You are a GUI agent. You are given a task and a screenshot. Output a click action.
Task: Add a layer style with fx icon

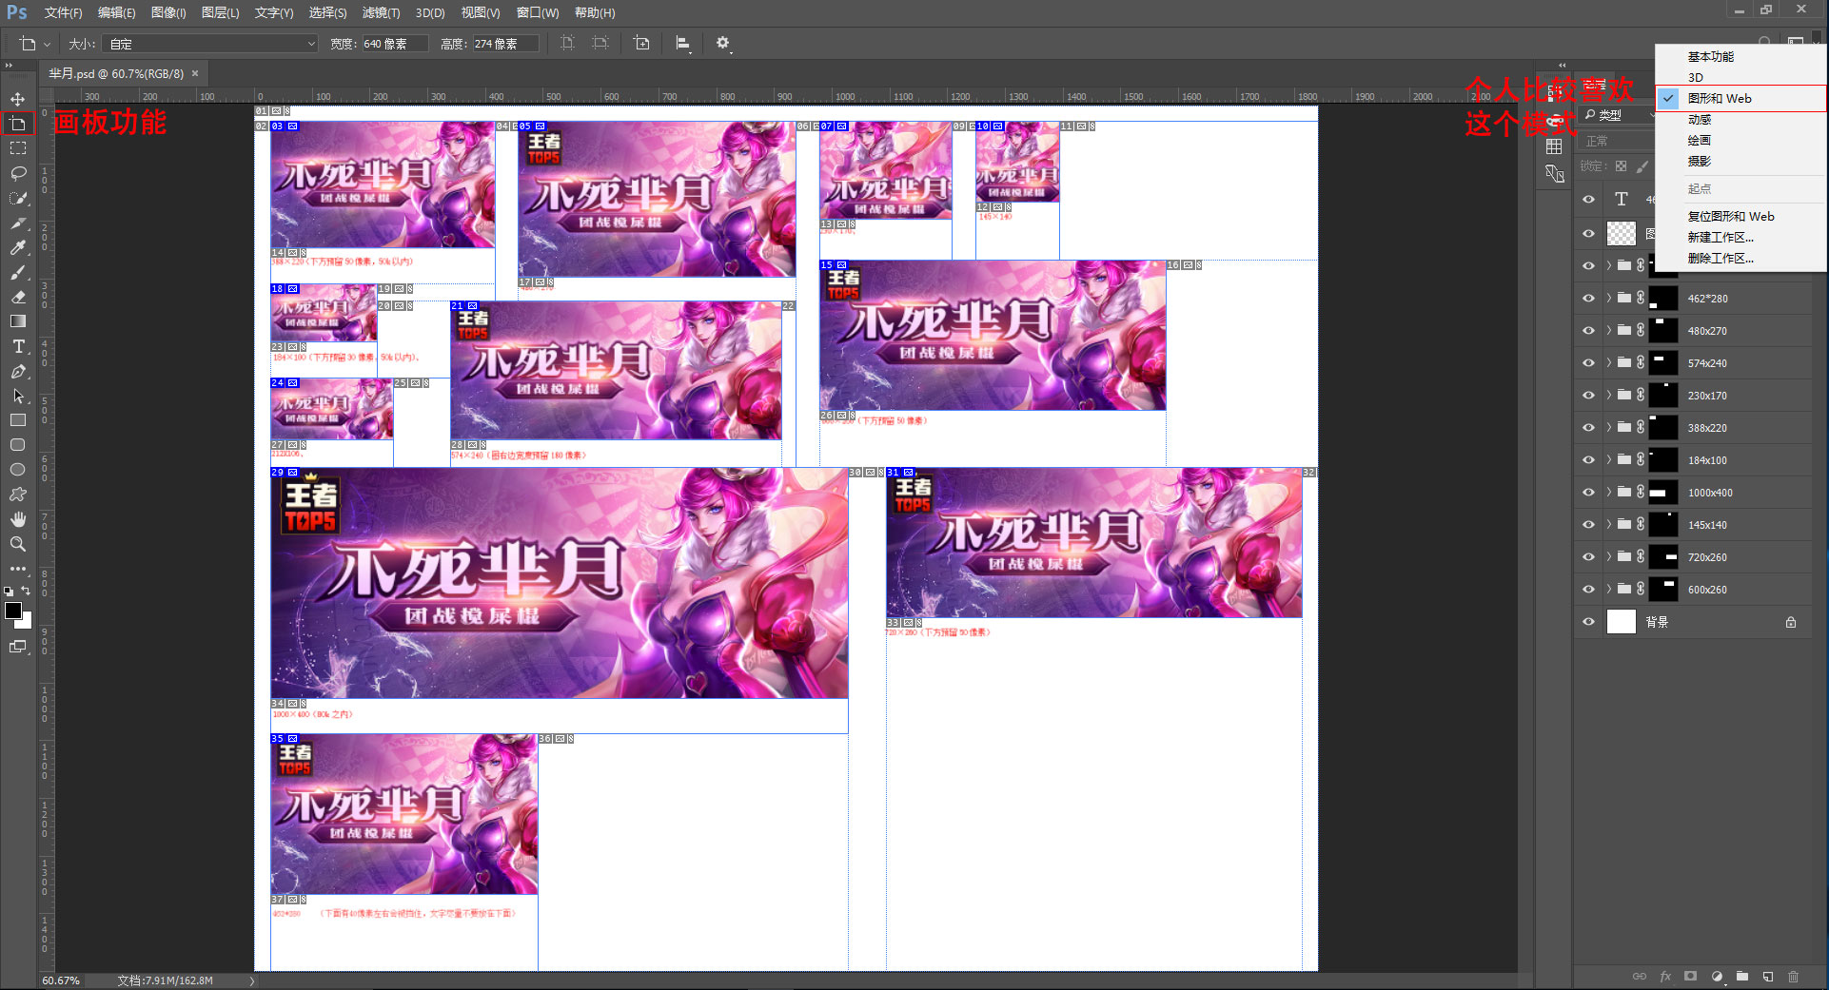[x=1665, y=976]
